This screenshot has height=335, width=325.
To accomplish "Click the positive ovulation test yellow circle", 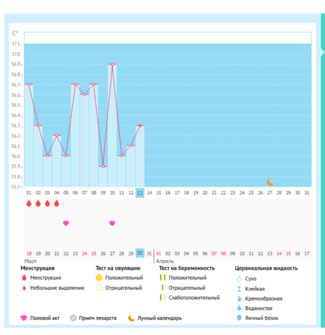I will (98, 278).
